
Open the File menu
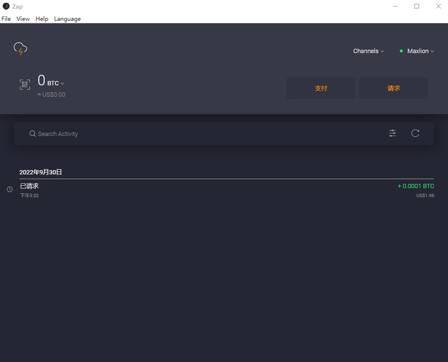coord(6,19)
